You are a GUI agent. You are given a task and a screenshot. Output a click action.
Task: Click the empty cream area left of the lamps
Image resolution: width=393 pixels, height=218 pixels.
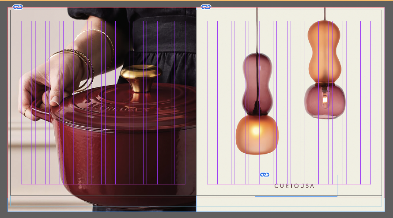[221, 110]
